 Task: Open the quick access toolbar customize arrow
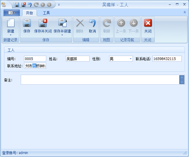pos(59,5)
